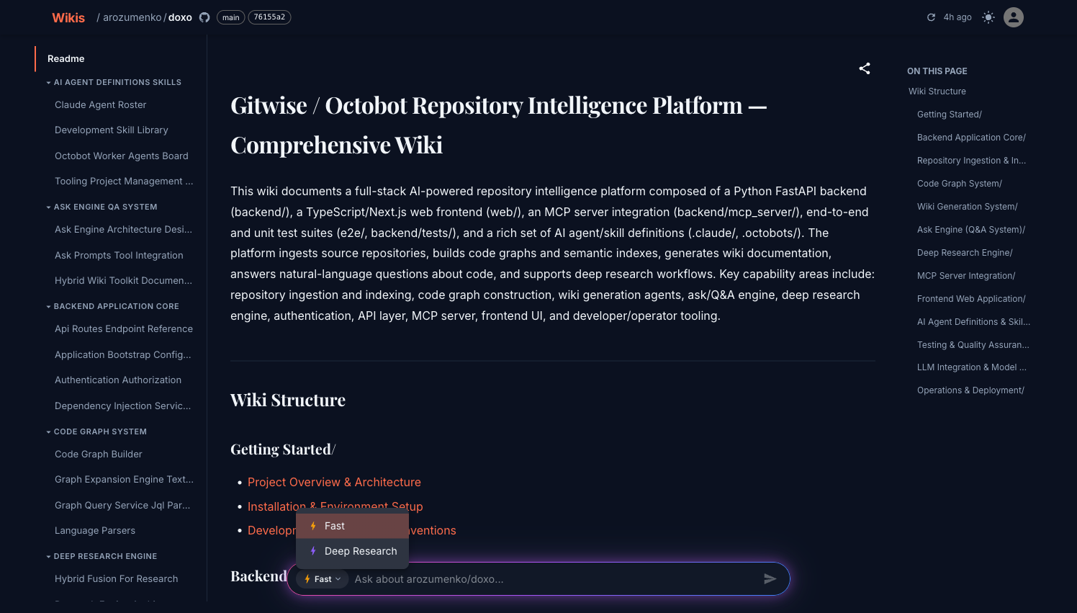Click the refresh icon beside 4h ago
The height and width of the screenshot is (613, 1077).
pos(931,17)
